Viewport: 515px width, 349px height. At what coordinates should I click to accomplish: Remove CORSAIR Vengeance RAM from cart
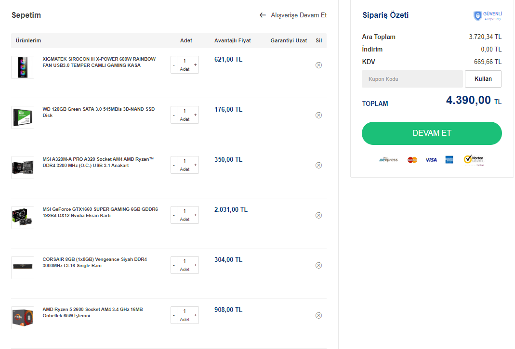[318, 265]
